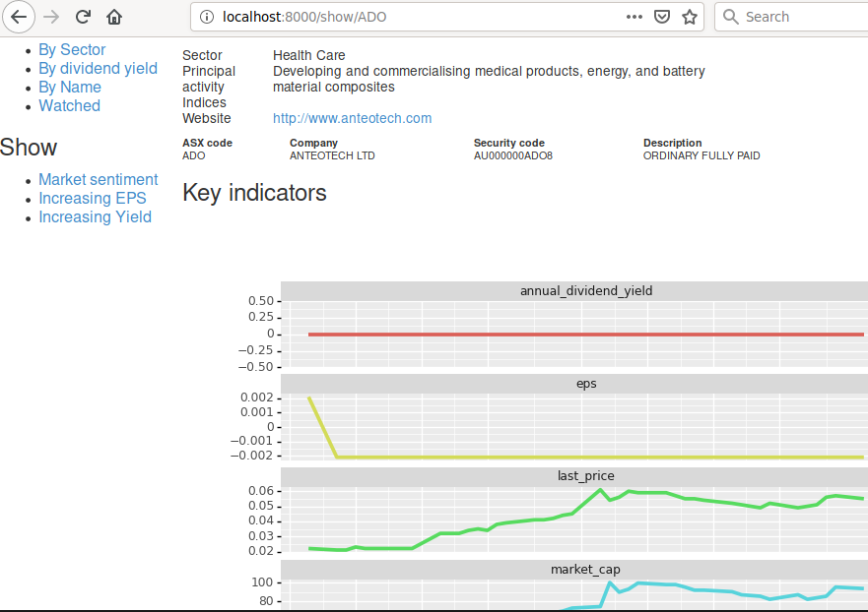Select the Health Care sector text

click(x=309, y=55)
